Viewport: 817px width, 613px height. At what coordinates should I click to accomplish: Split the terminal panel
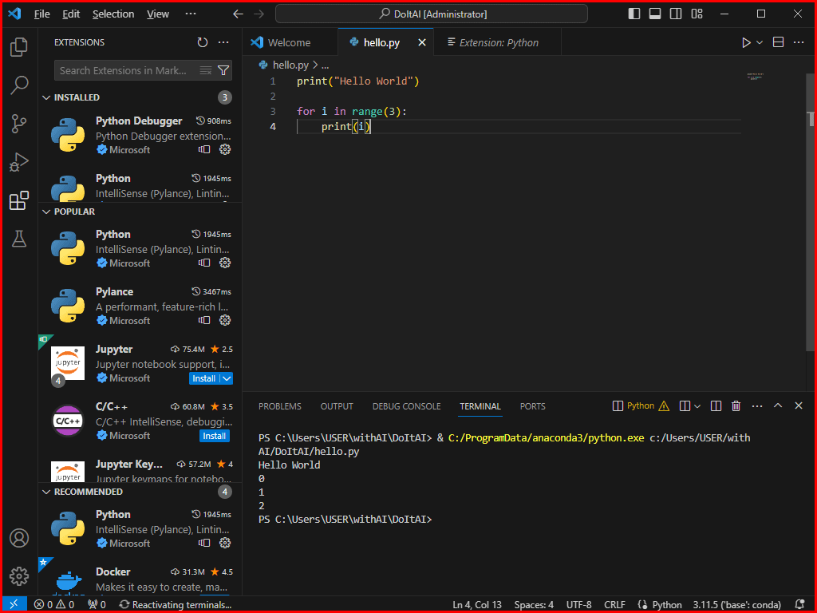(x=716, y=405)
